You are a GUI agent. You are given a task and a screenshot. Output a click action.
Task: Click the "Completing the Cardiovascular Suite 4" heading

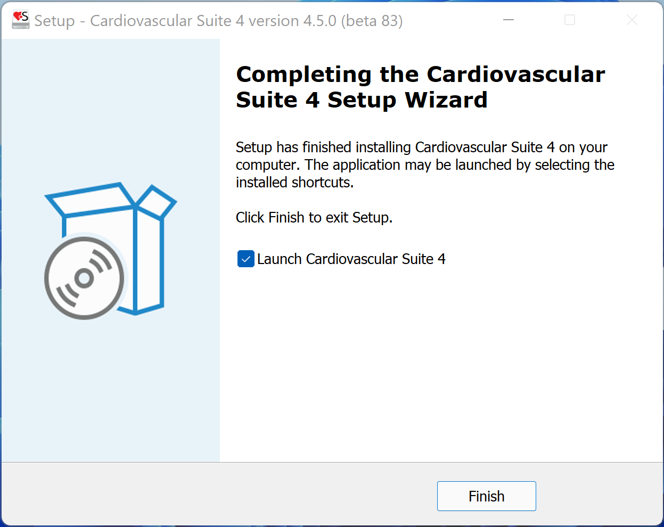(x=420, y=75)
